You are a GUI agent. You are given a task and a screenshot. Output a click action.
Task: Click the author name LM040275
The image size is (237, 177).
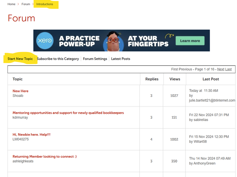pos(21,139)
